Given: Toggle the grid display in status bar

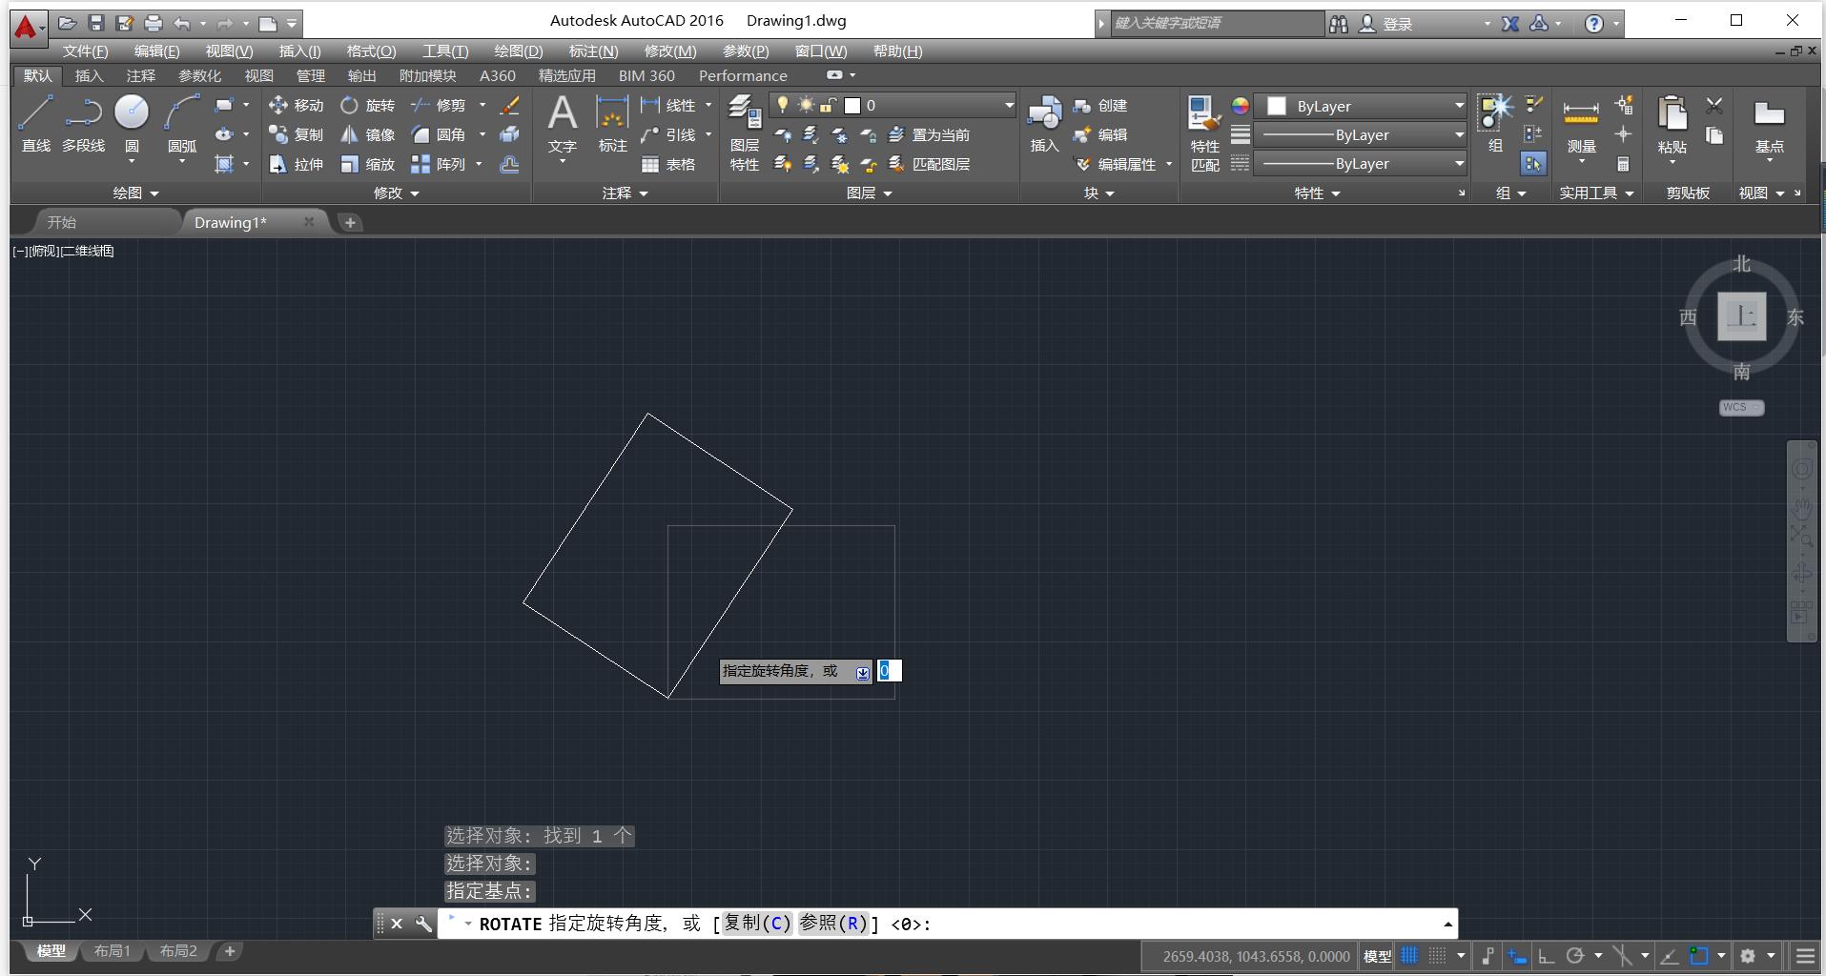Looking at the screenshot, I should 1409,955.
